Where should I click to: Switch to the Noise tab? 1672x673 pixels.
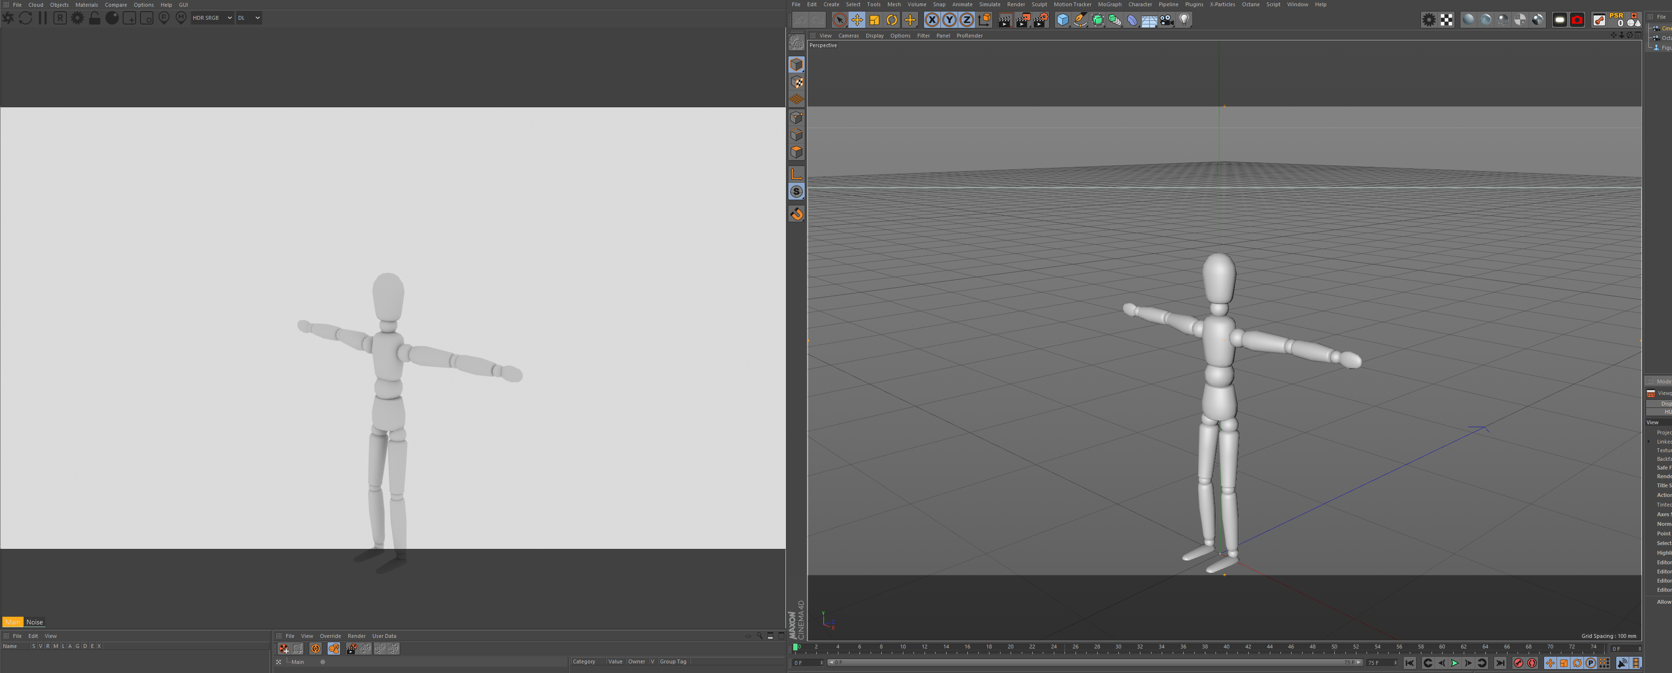coord(35,622)
